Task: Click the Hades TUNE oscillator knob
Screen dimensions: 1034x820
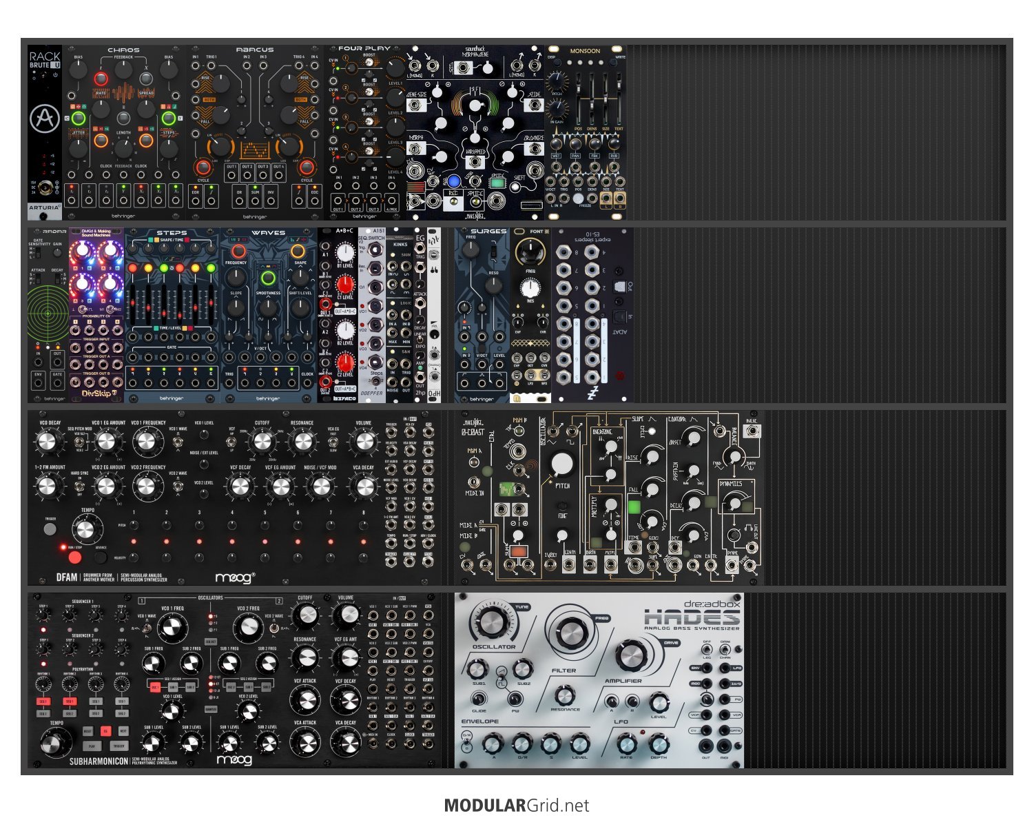Action: [492, 623]
